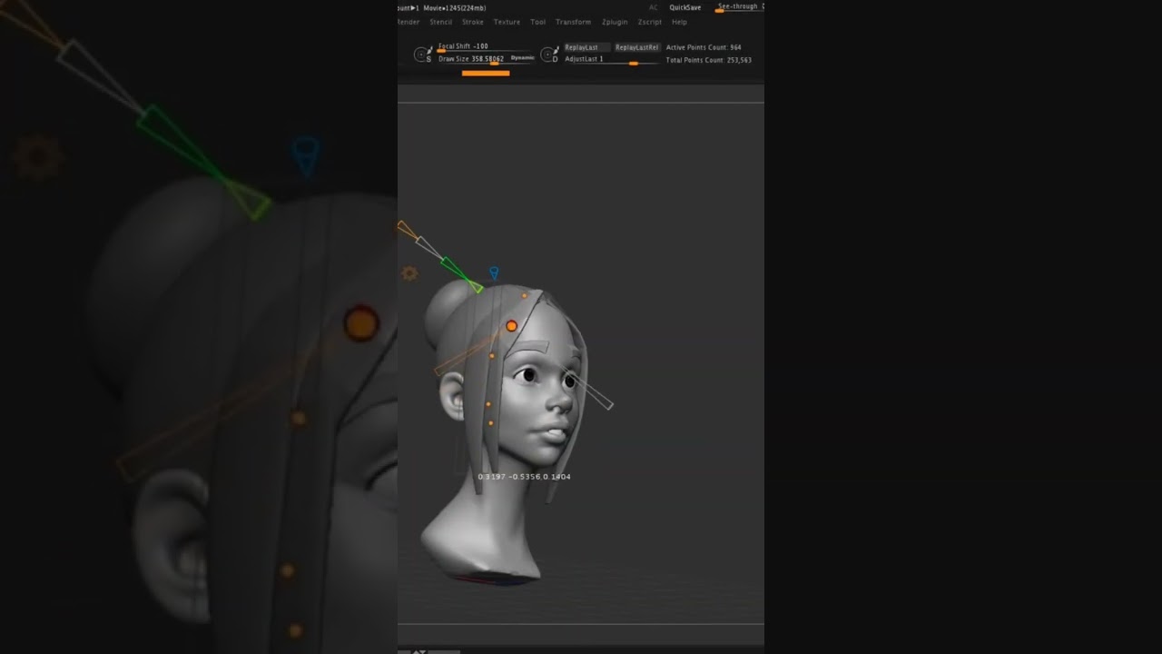Open the Tool menu
Viewport: 1162px width, 654px height.
(538, 22)
